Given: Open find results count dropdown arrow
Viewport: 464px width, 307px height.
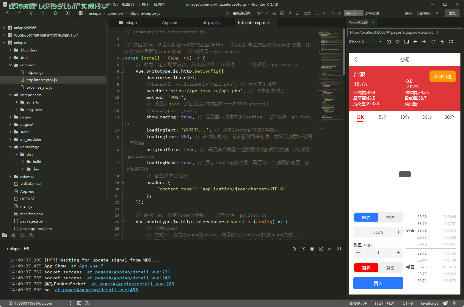Looking at the screenshot, I should coord(267,13).
